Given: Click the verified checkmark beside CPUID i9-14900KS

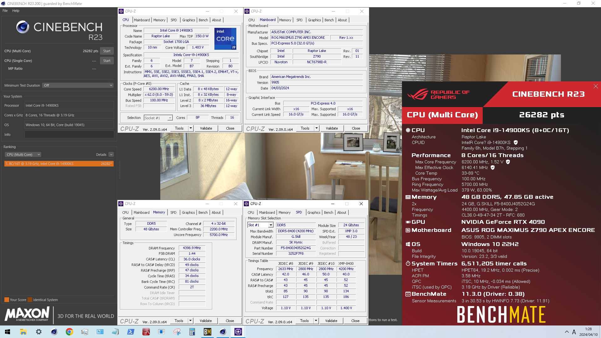Looking at the screenshot, I should pos(516,142).
